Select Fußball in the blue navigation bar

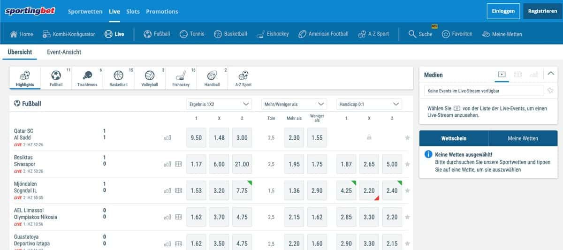pyautogui.click(x=157, y=34)
